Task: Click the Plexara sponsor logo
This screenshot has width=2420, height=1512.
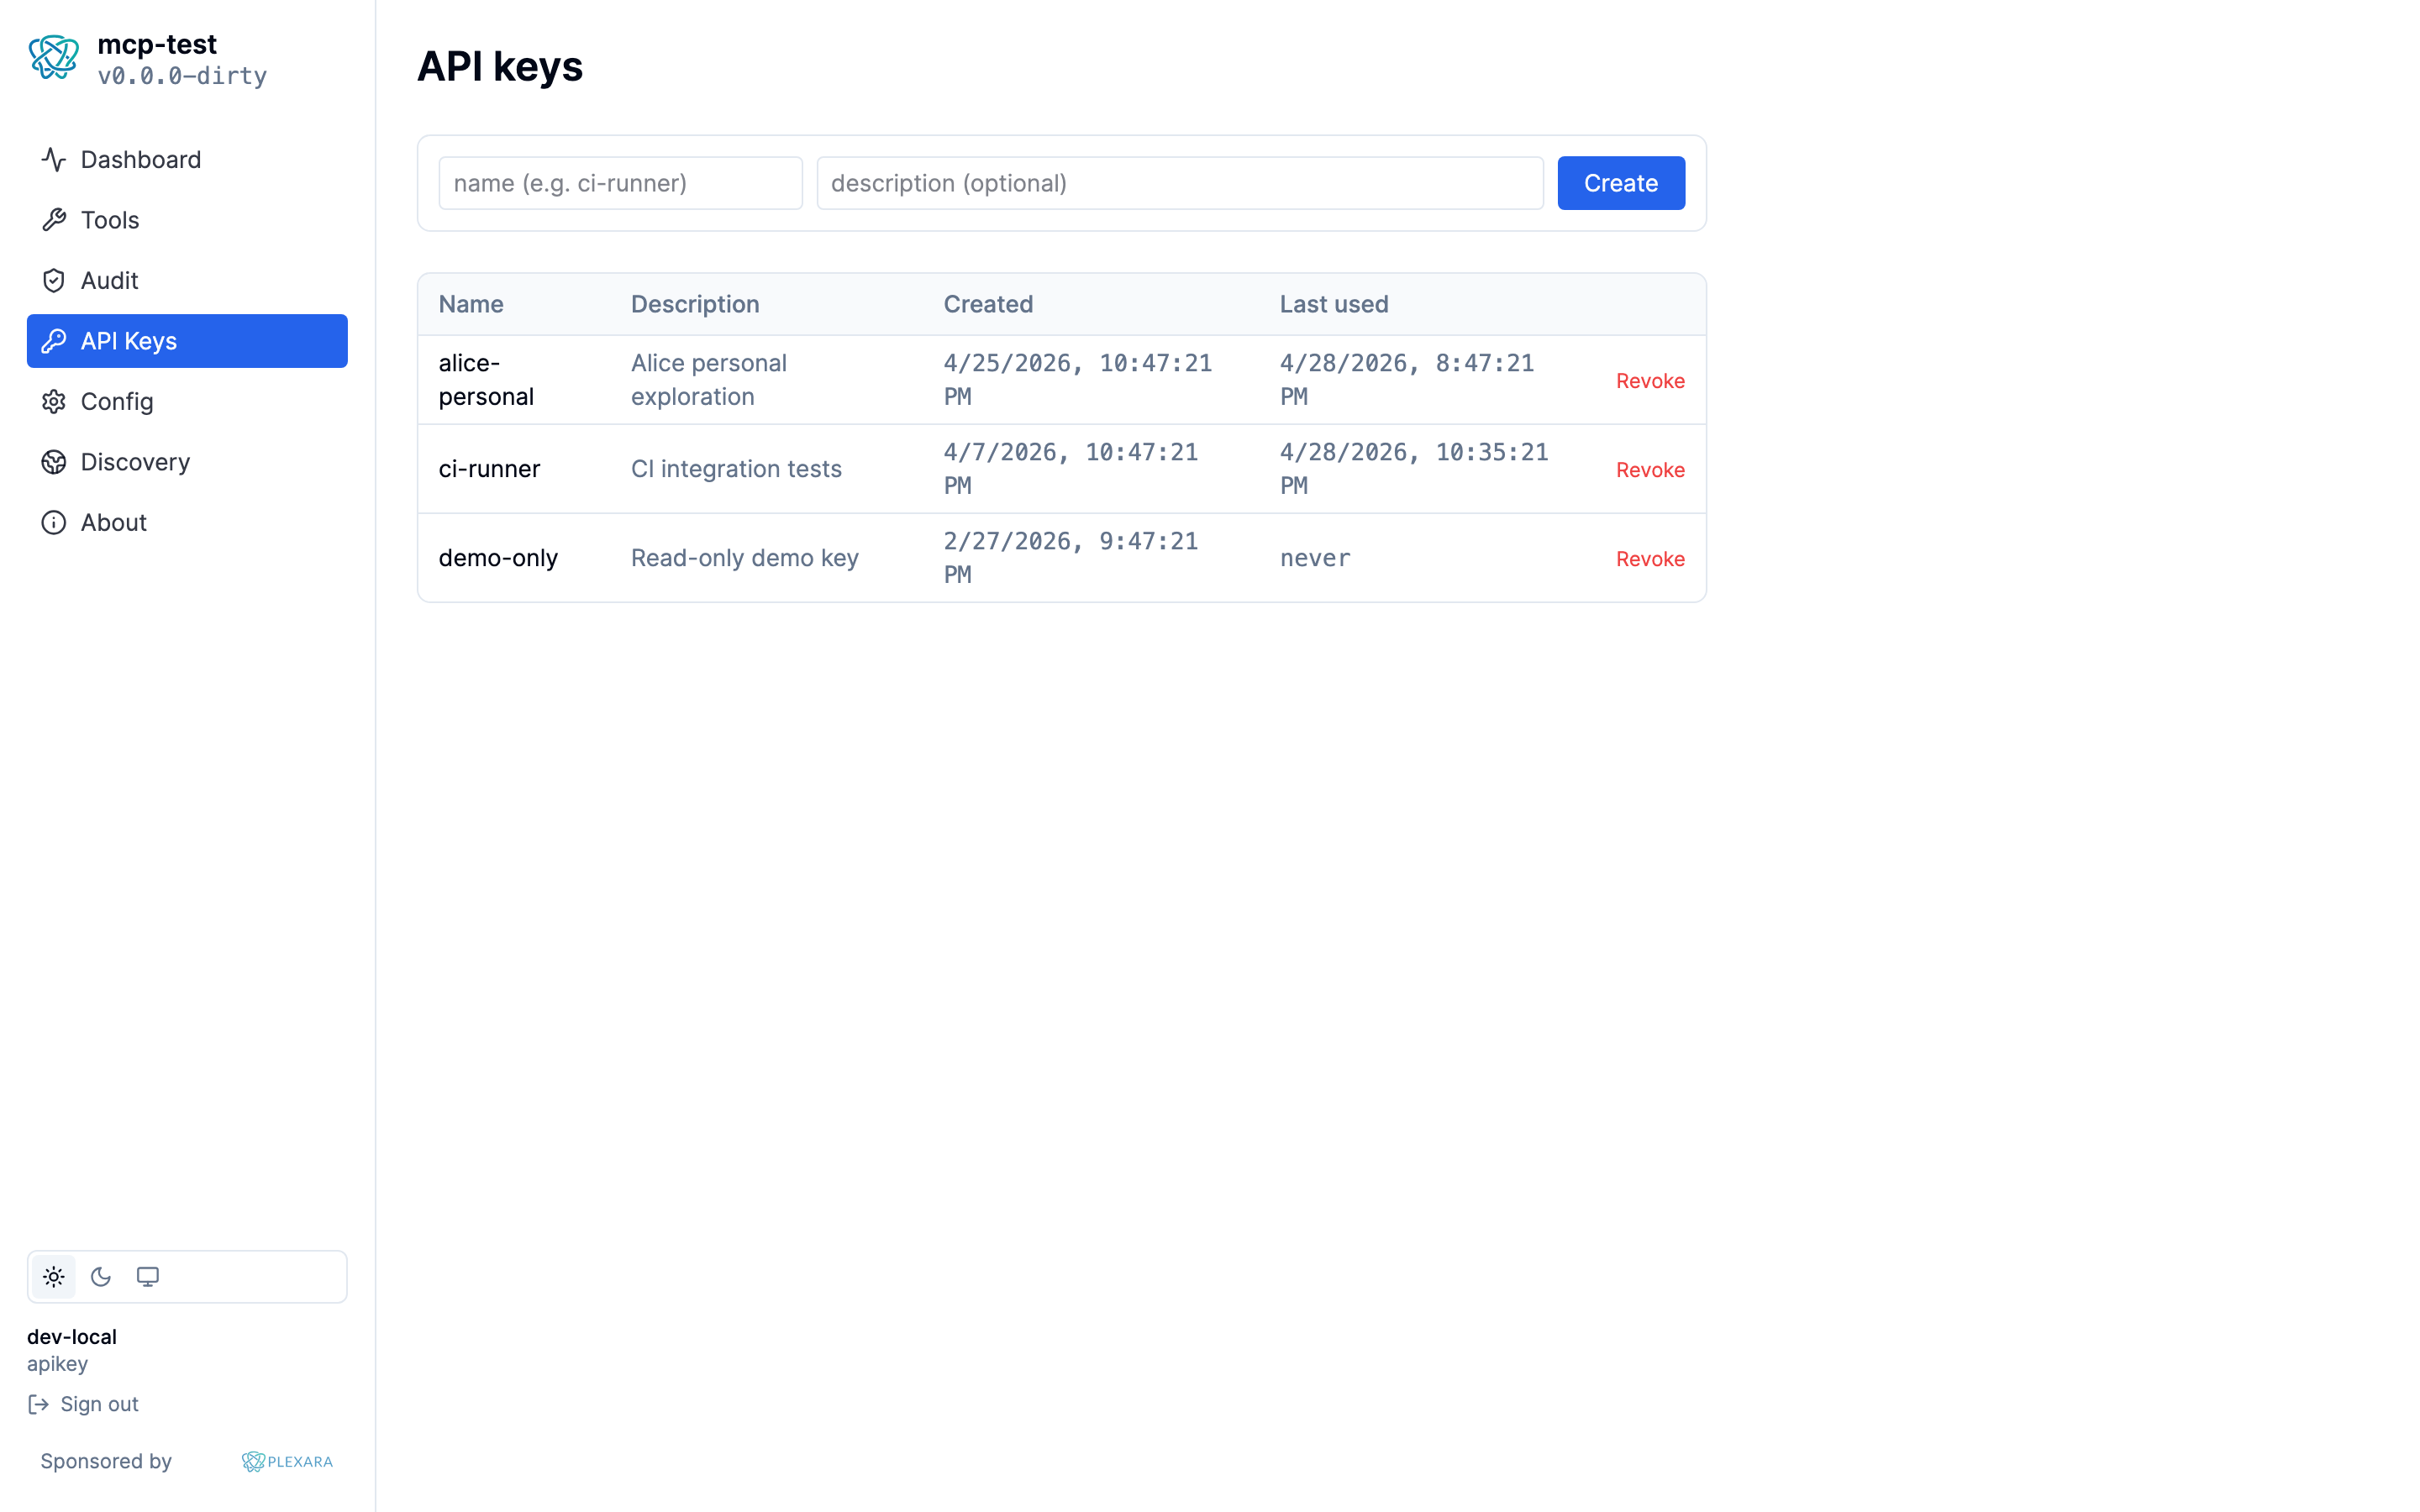Action: [x=287, y=1460]
